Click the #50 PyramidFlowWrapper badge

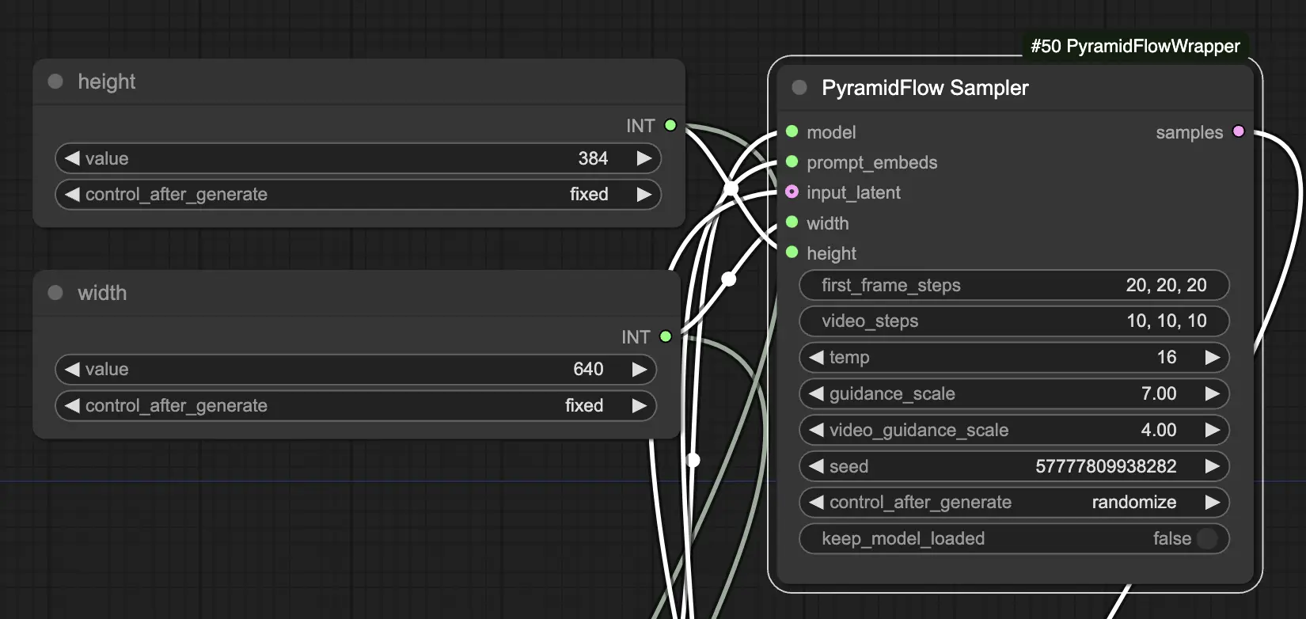[x=1135, y=46]
